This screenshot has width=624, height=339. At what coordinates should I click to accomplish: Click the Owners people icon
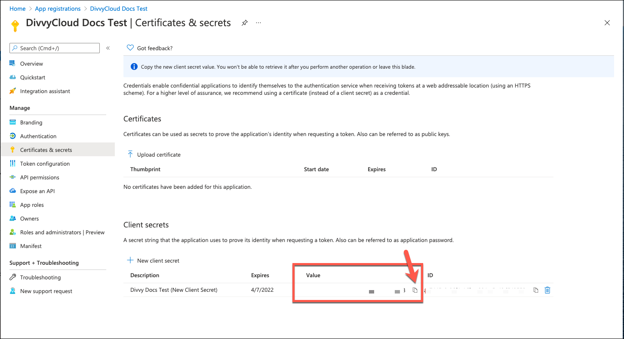tap(12, 218)
